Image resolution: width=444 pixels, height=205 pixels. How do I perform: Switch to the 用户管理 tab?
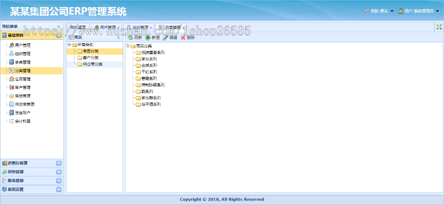coord(105,27)
